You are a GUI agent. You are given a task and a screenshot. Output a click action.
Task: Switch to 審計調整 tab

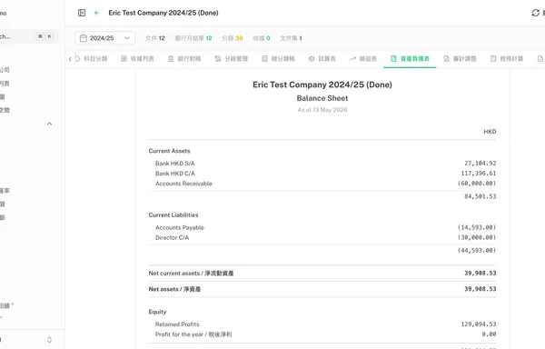click(x=460, y=59)
